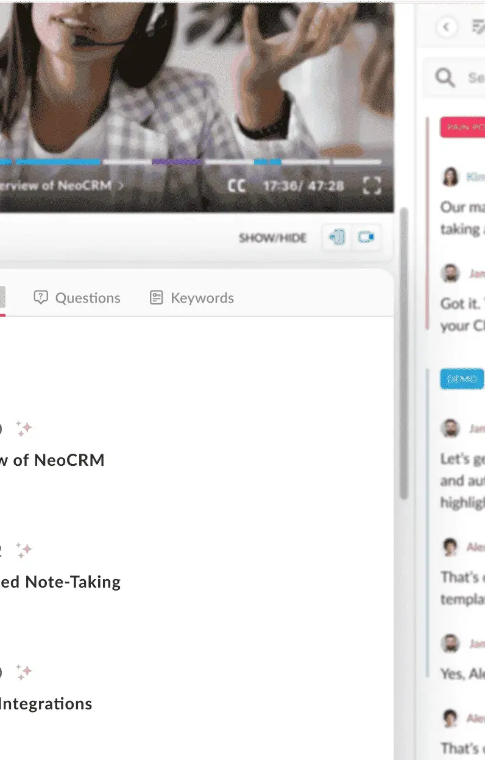Switch to the Keywords tab
This screenshot has height=760, width=485.
(x=192, y=298)
